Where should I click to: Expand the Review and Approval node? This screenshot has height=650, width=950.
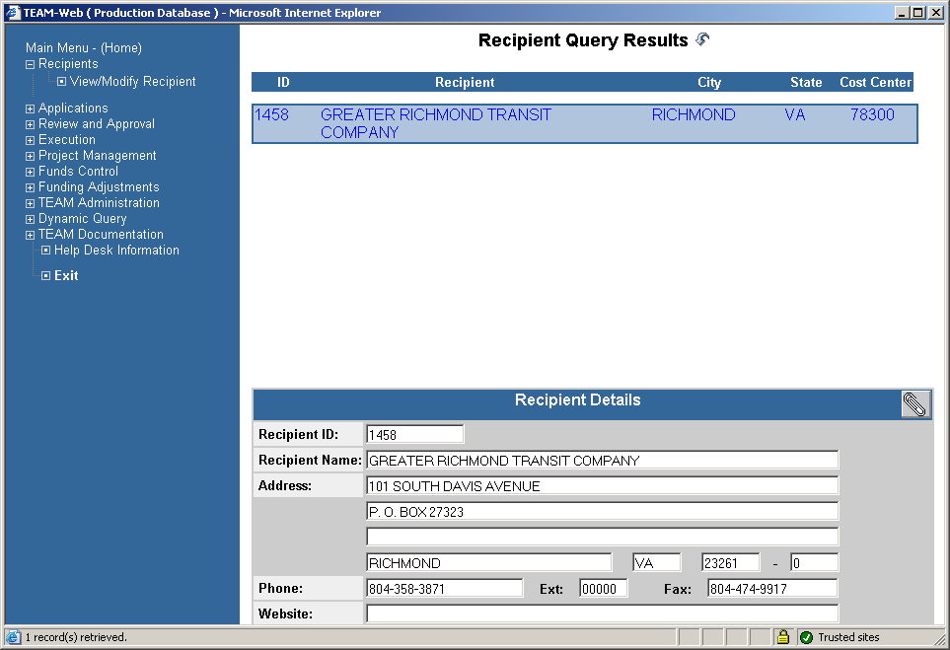click(30, 125)
